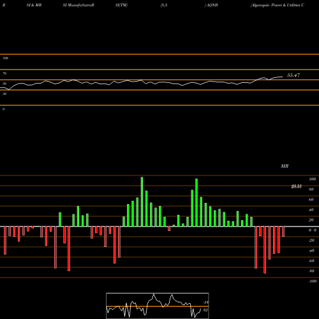Image resolution: width=319 pixels, height=319 pixels.
Task: Click the 'MR' histogram label
Action: [x=285, y=166]
